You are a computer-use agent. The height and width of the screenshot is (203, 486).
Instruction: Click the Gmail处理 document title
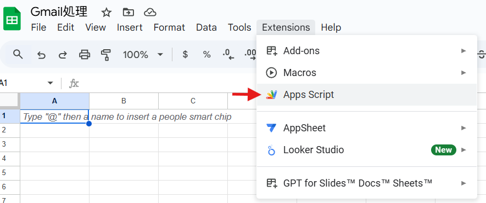[x=59, y=12]
